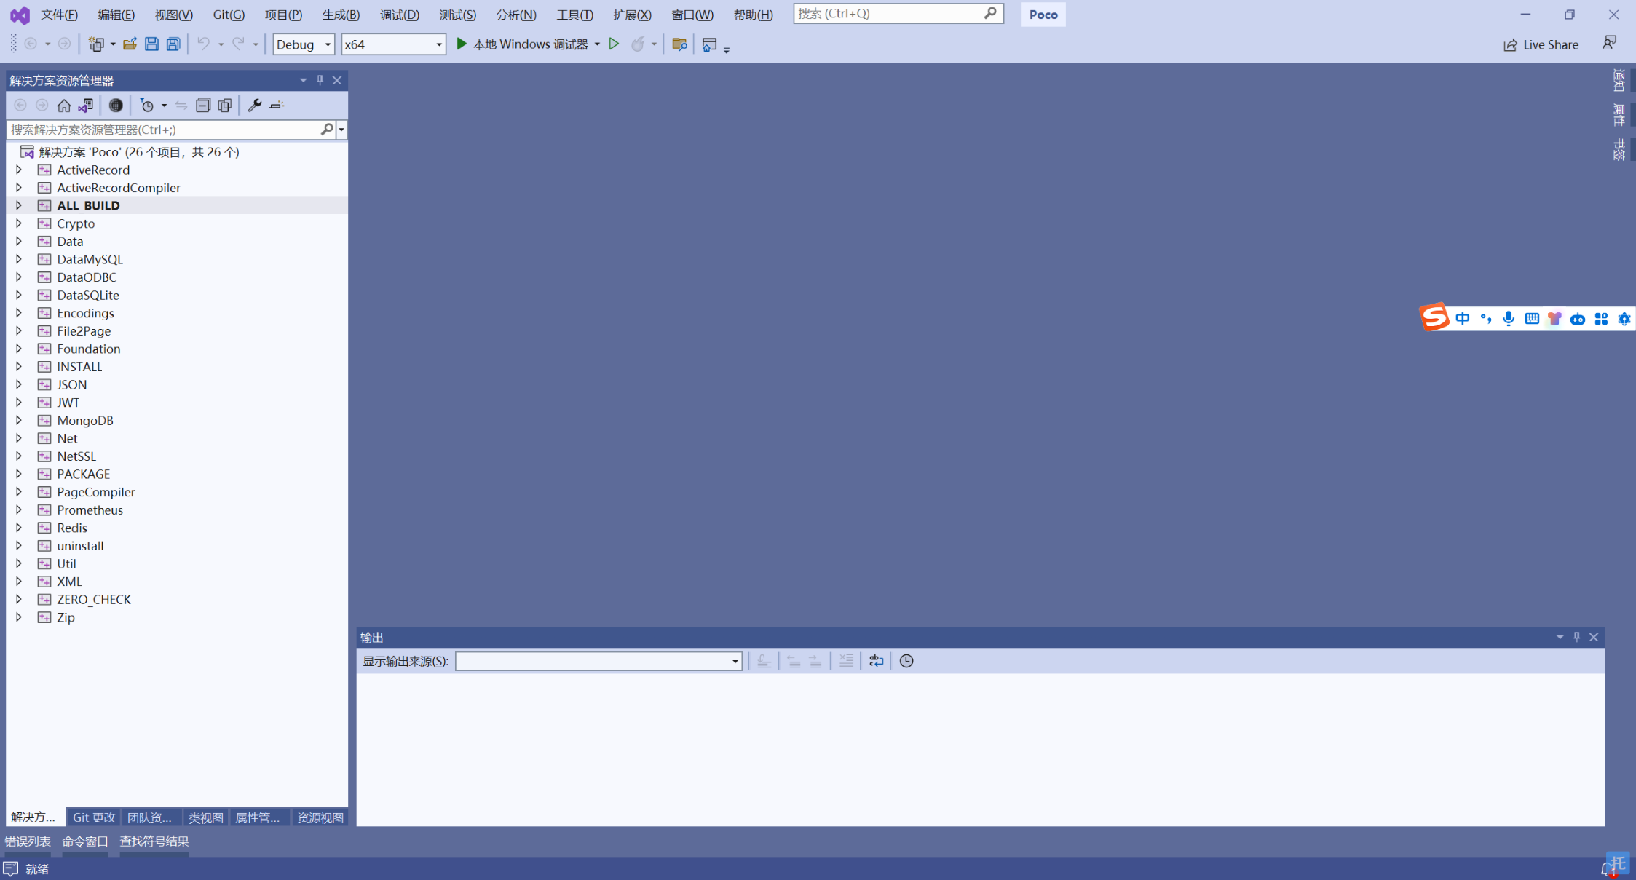Viewport: 1636px width, 880px height.
Task: Open the 错误列表 error list tab
Action: pyautogui.click(x=28, y=841)
